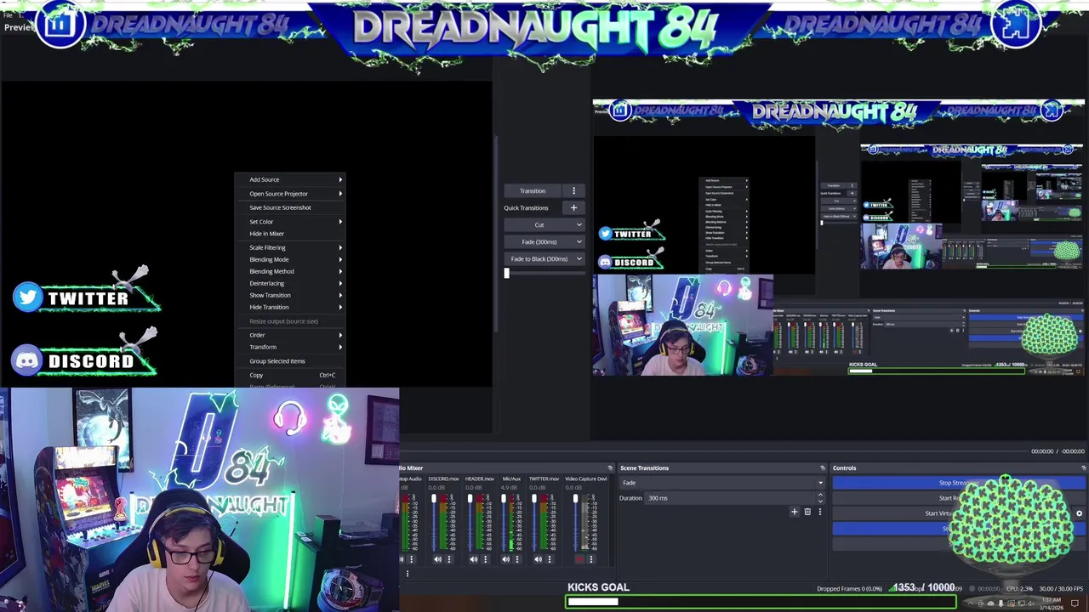Open the Order submenu
This screenshot has width=1089, height=612.
(290, 335)
